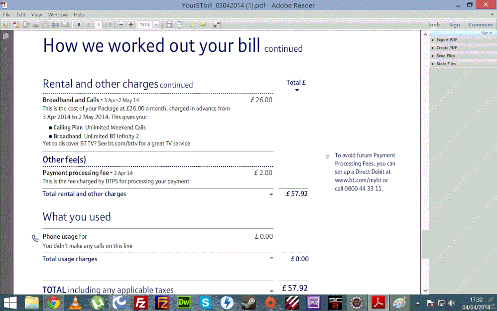
Task: Open the Edit menu
Action: (21, 14)
